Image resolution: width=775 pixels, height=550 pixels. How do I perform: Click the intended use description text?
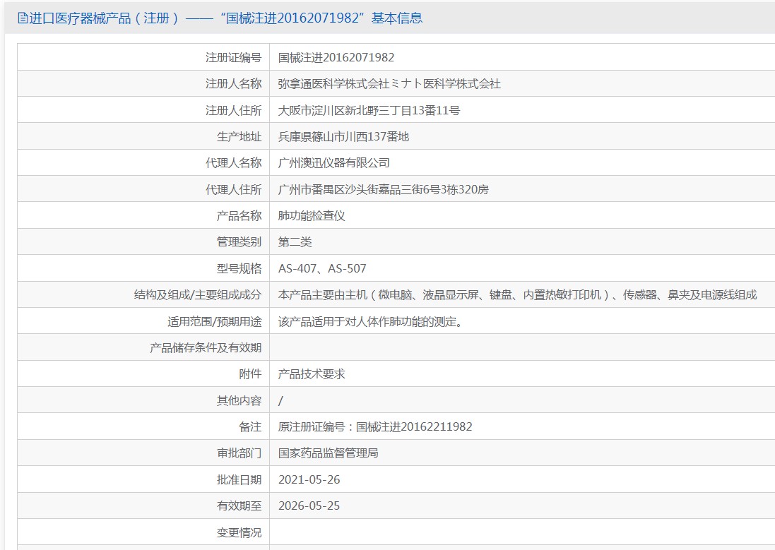coord(370,322)
